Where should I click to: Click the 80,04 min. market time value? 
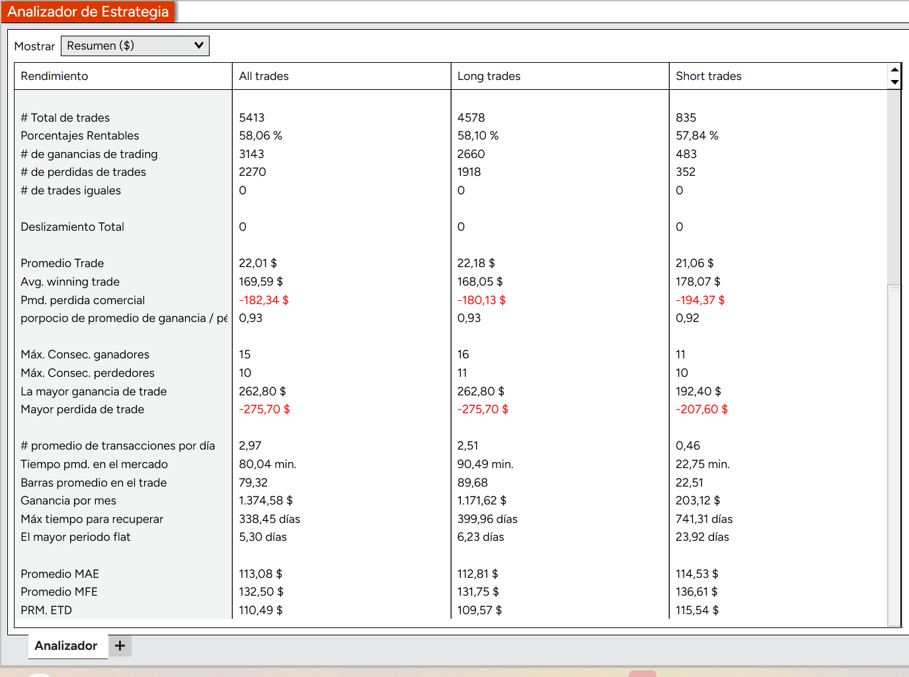[268, 464]
